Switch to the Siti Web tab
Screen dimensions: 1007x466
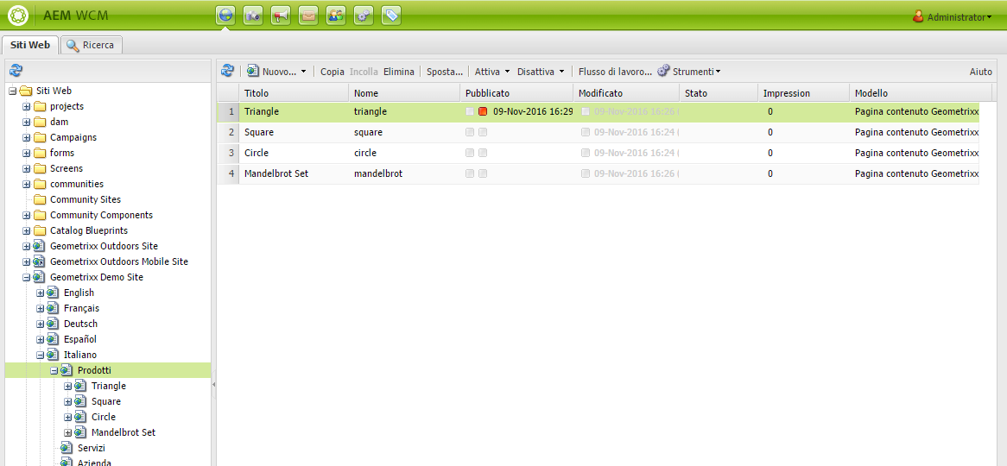coord(30,46)
